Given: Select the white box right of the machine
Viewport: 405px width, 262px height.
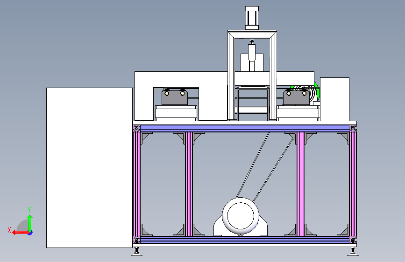Looking at the screenshot, I should coord(335,99).
